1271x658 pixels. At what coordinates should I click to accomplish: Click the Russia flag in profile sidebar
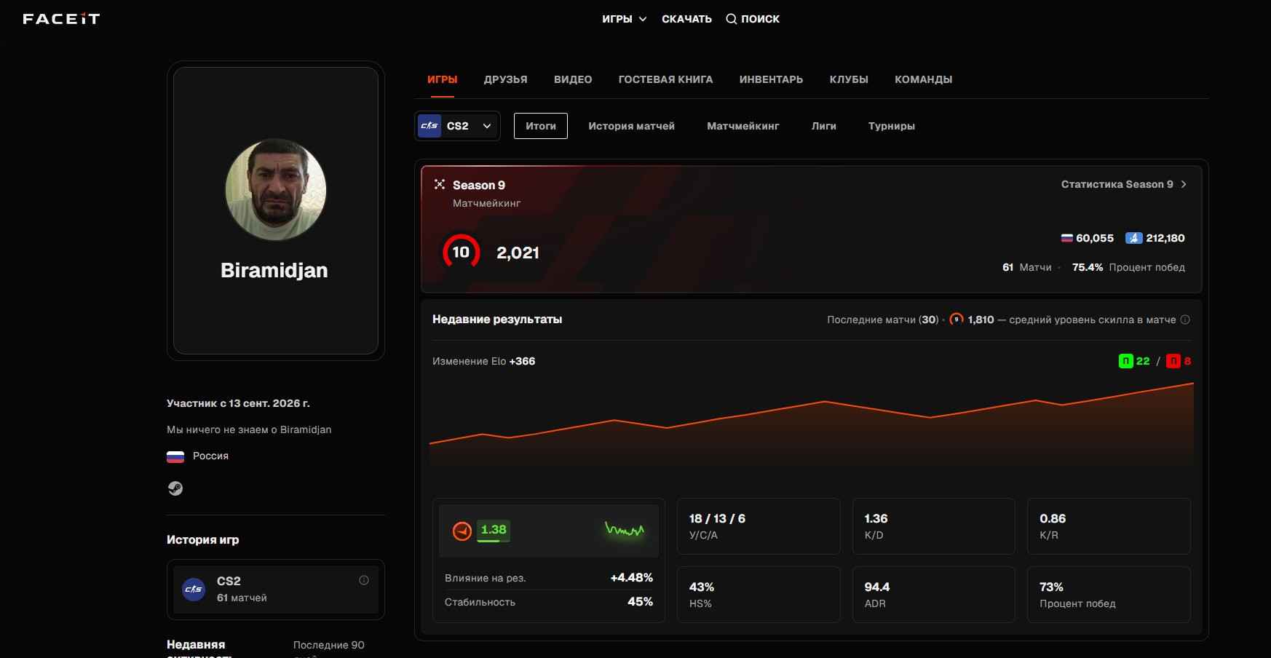pyautogui.click(x=175, y=456)
